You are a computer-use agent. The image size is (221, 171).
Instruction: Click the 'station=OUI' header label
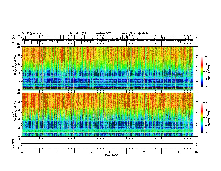[x=103, y=34]
